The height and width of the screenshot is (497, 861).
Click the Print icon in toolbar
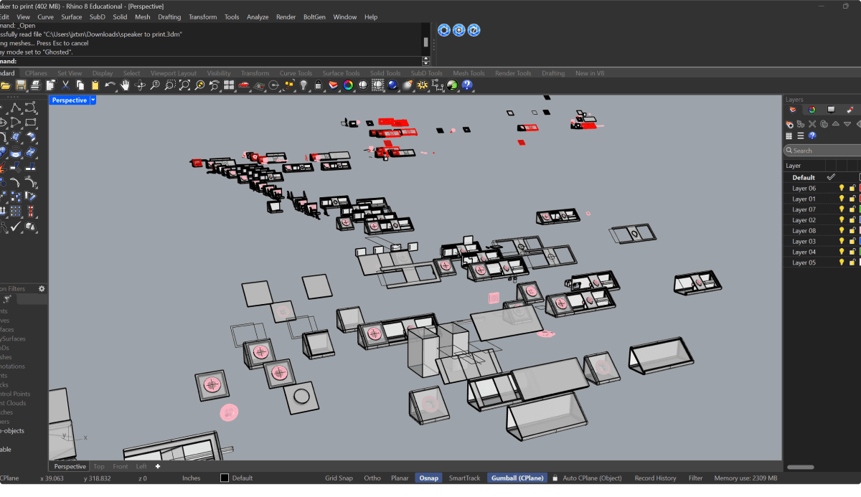[36, 85]
